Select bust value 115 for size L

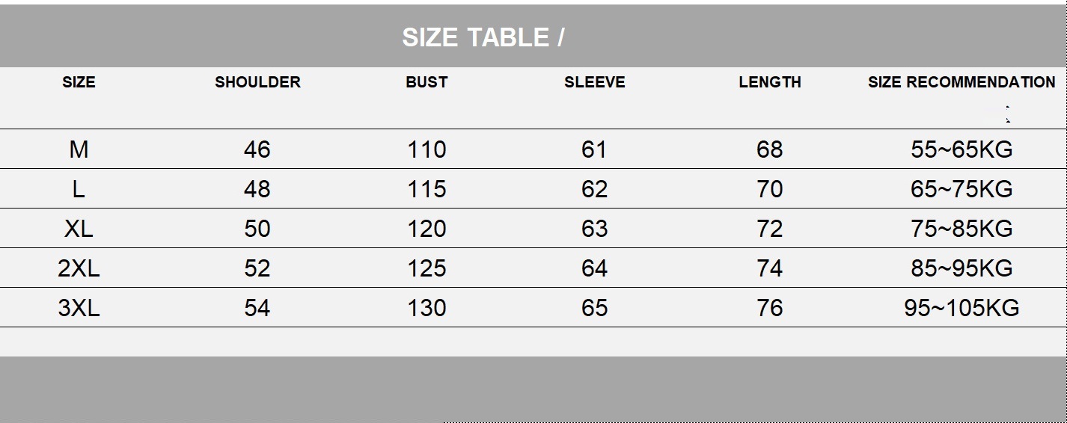pyautogui.click(x=427, y=189)
